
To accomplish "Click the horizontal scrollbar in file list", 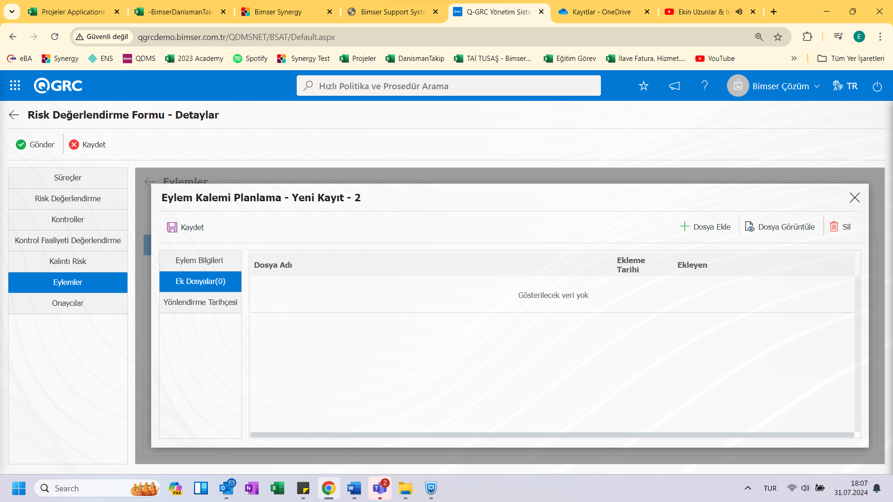I will pos(552,435).
